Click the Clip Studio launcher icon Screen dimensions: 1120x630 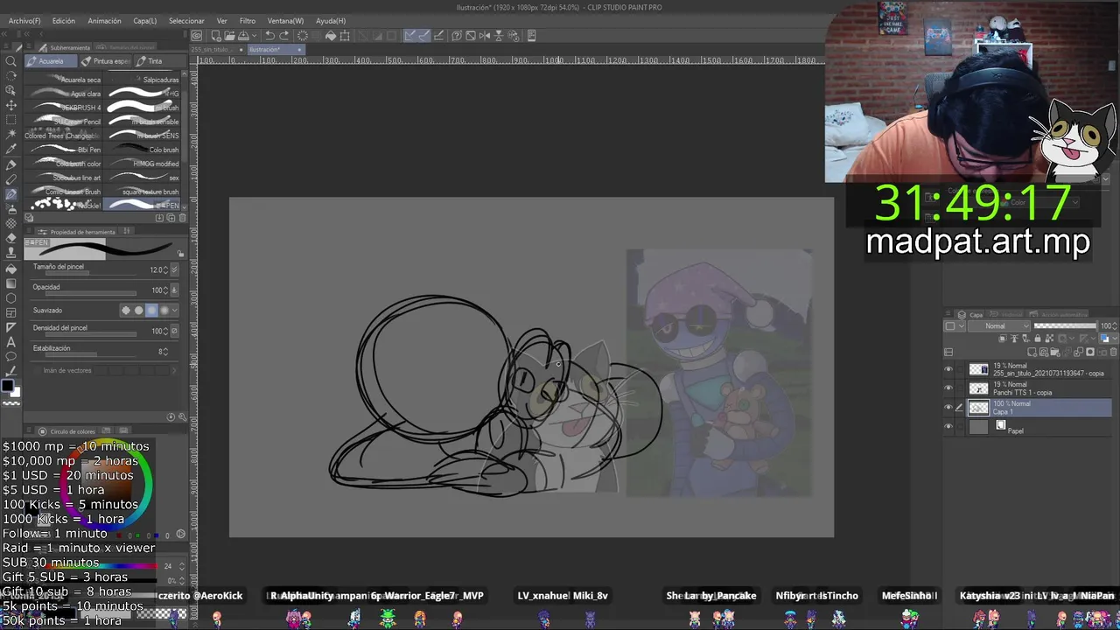[x=197, y=36]
